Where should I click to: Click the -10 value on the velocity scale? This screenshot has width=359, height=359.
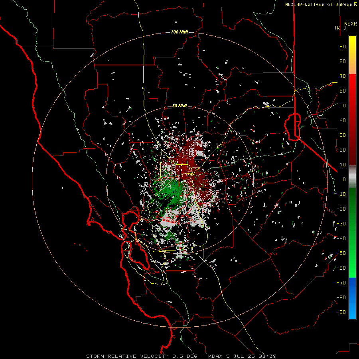pos(341,194)
